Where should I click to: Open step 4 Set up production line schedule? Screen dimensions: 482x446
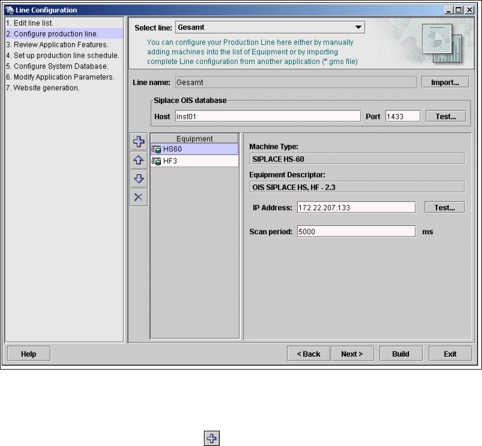(x=62, y=55)
